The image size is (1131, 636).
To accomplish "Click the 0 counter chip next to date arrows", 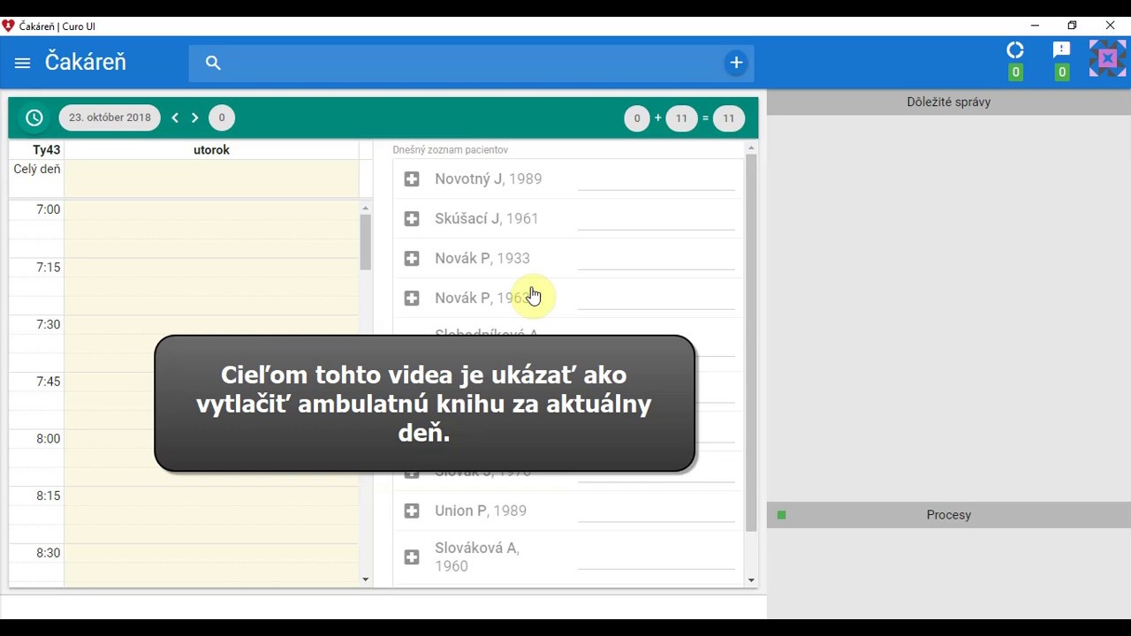I will click(222, 117).
